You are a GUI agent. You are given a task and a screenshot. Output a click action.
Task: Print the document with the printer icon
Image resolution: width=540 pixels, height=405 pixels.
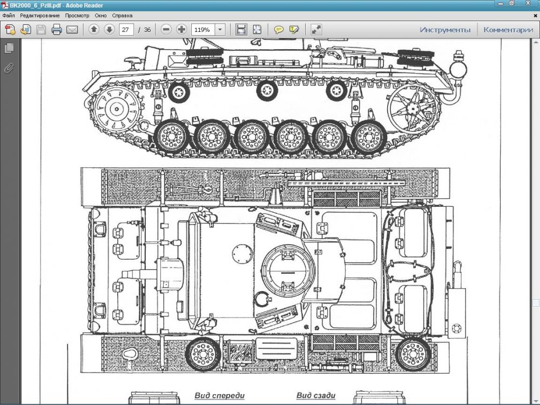pyautogui.click(x=57, y=30)
